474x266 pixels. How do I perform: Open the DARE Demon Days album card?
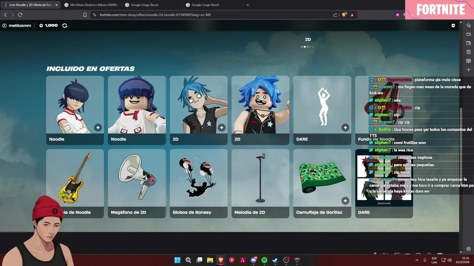coord(384,183)
